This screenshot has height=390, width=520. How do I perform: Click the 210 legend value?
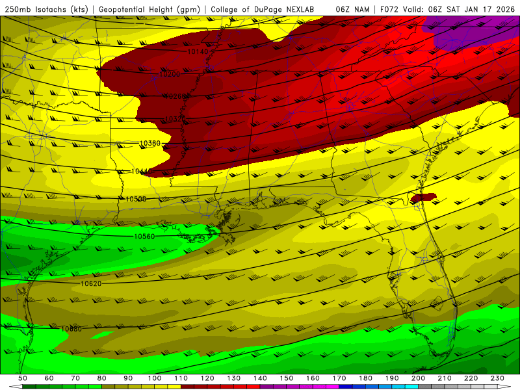(x=445, y=378)
